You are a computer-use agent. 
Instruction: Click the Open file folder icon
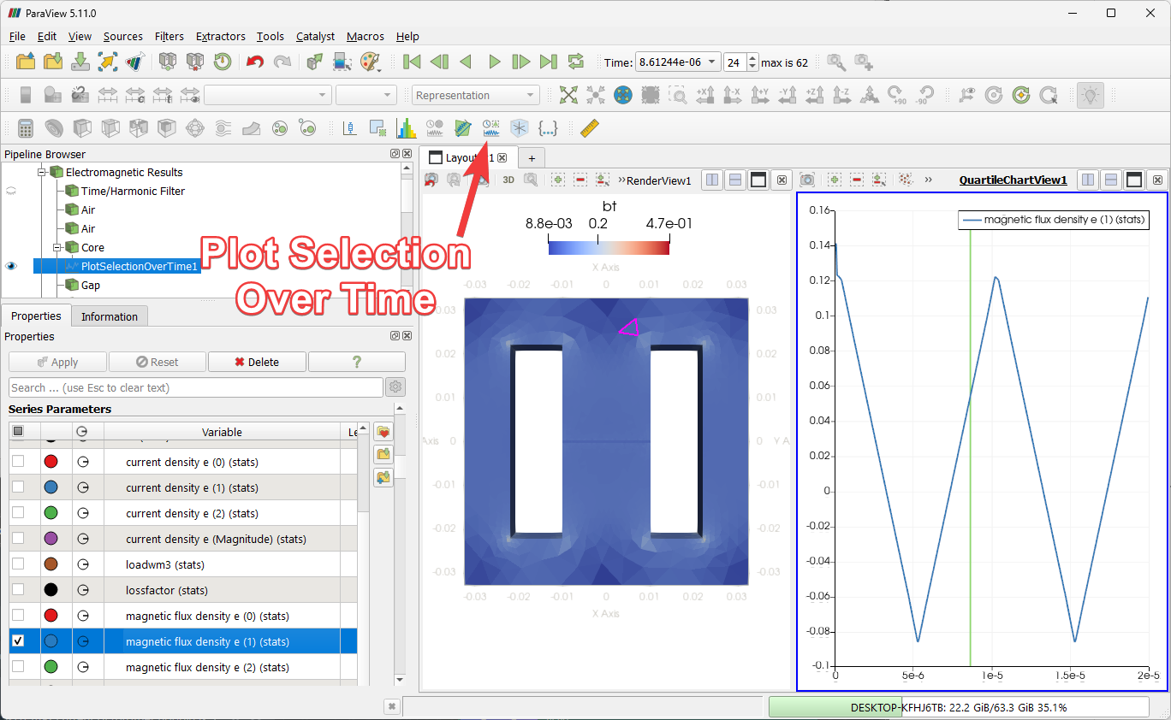click(x=26, y=62)
